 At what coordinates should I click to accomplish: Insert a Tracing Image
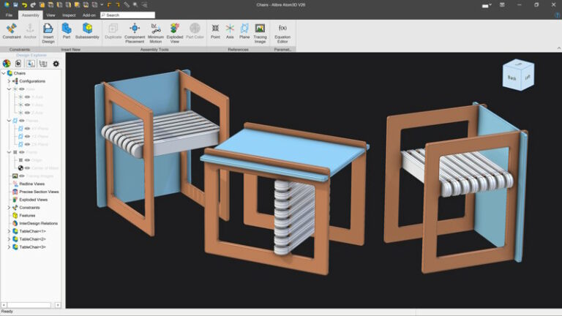[x=260, y=33]
